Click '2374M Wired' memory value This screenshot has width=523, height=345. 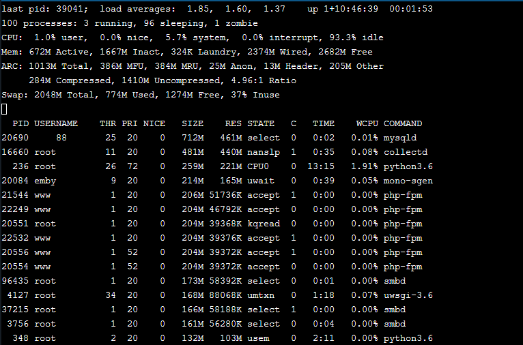click(x=277, y=52)
